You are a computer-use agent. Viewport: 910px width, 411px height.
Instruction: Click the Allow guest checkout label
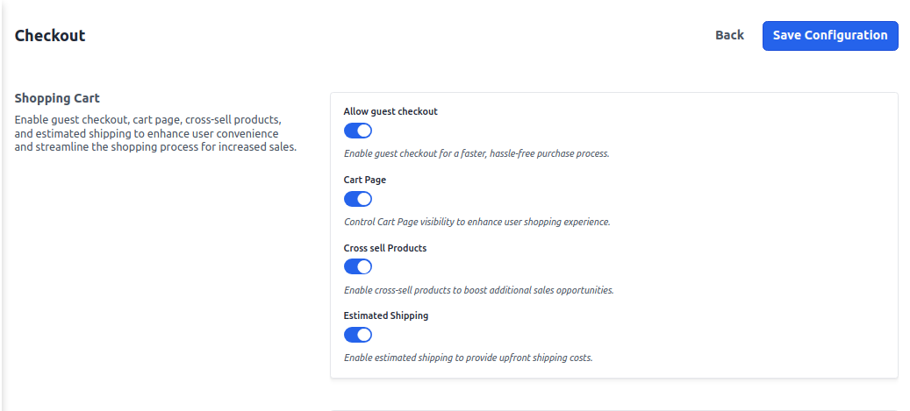(x=391, y=112)
